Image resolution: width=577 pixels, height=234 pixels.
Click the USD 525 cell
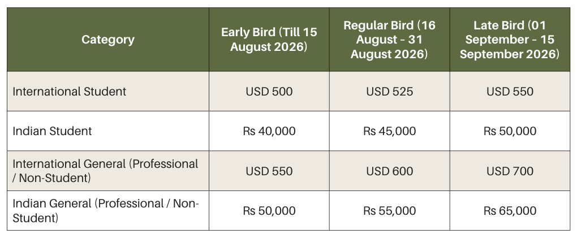pyautogui.click(x=389, y=91)
